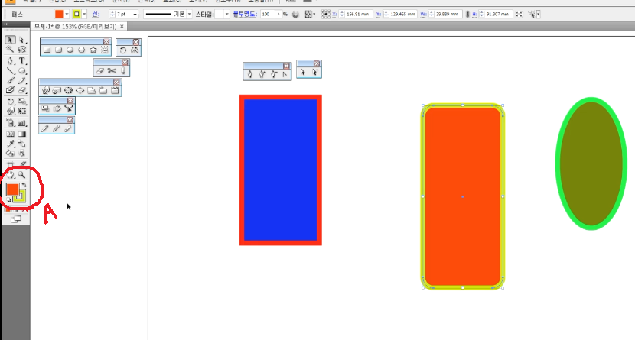Open the stroke weight 7 pt dropdown
The width and height of the screenshot is (635, 340).
[x=135, y=15]
